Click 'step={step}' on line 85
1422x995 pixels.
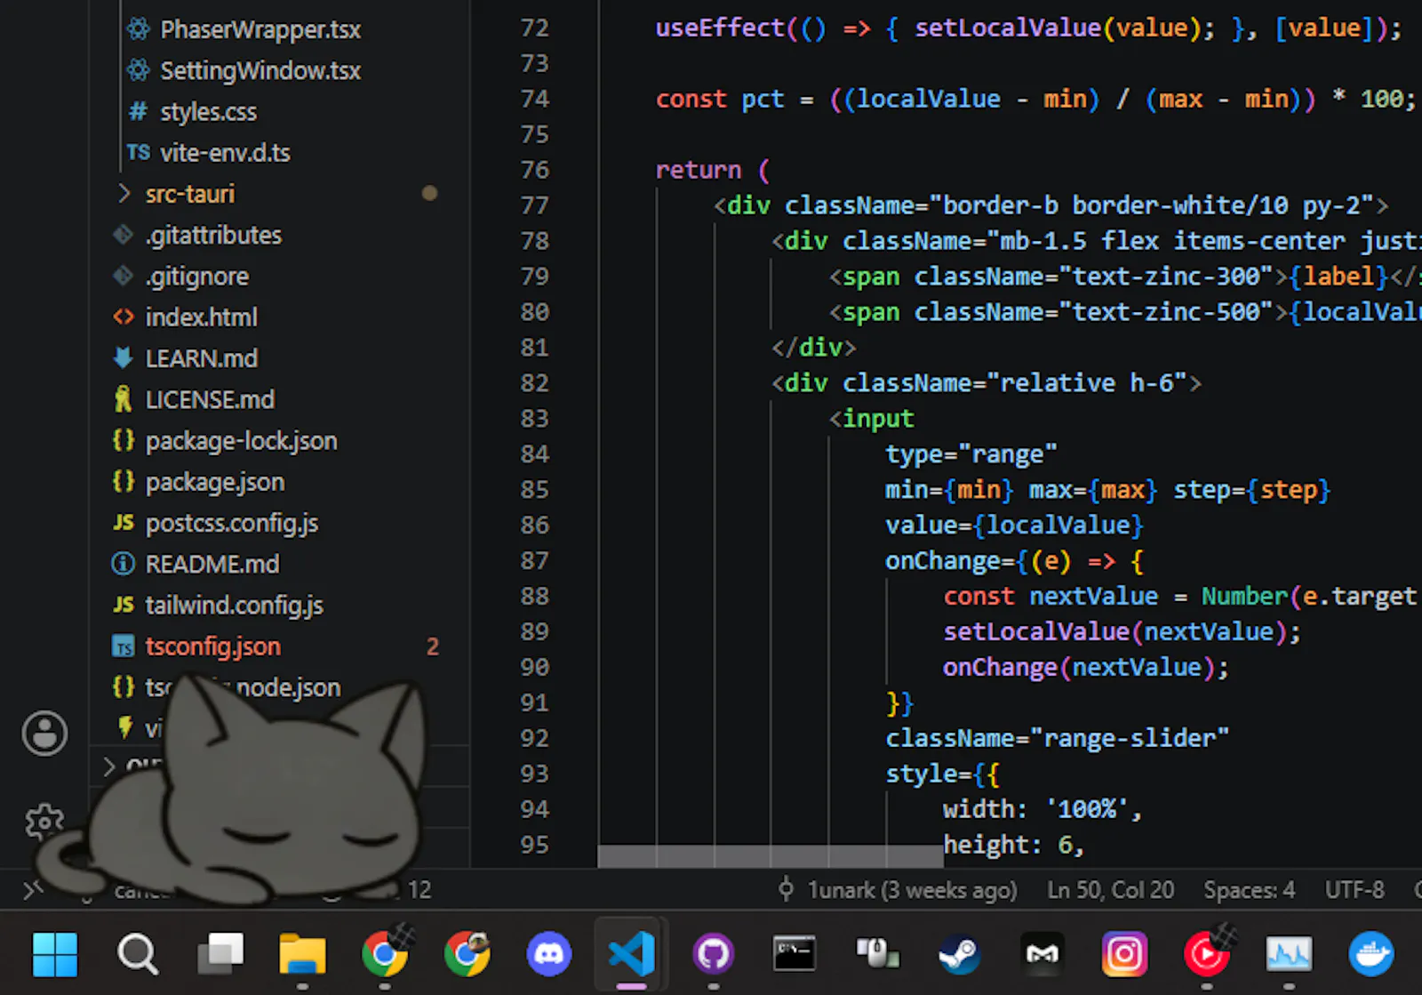point(1252,489)
